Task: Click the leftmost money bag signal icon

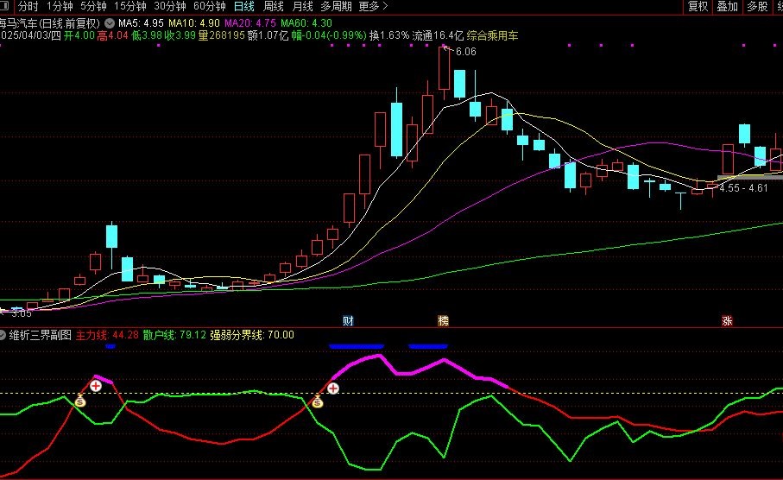Action: tap(80, 401)
